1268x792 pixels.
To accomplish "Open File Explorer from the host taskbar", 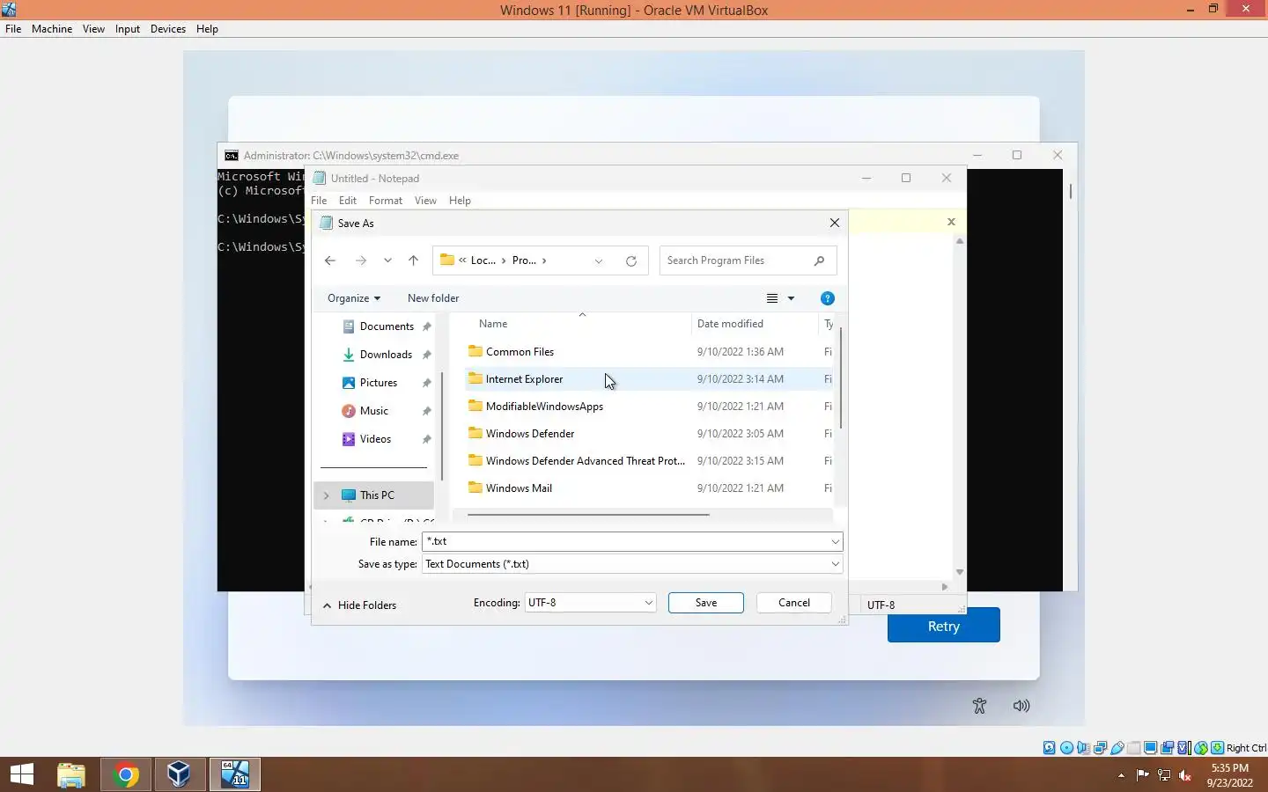I will (x=71, y=774).
